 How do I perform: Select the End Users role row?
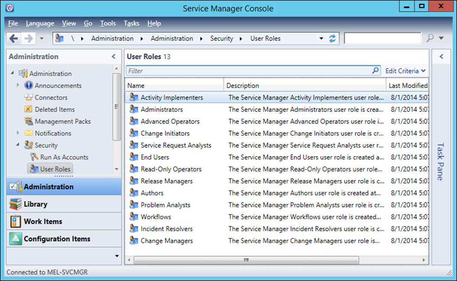point(277,157)
